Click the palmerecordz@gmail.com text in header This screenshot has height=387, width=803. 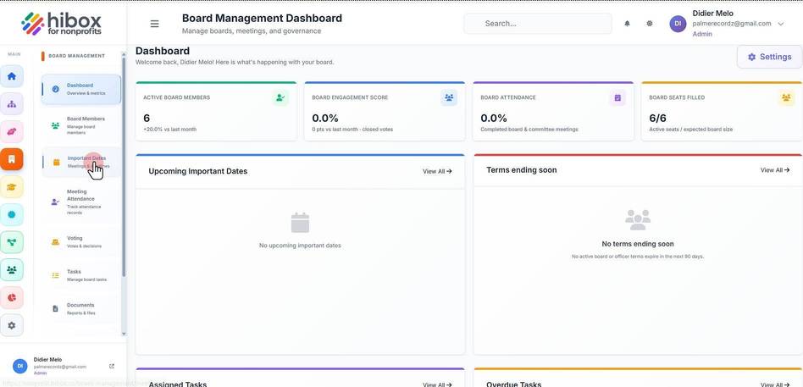(731, 24)
